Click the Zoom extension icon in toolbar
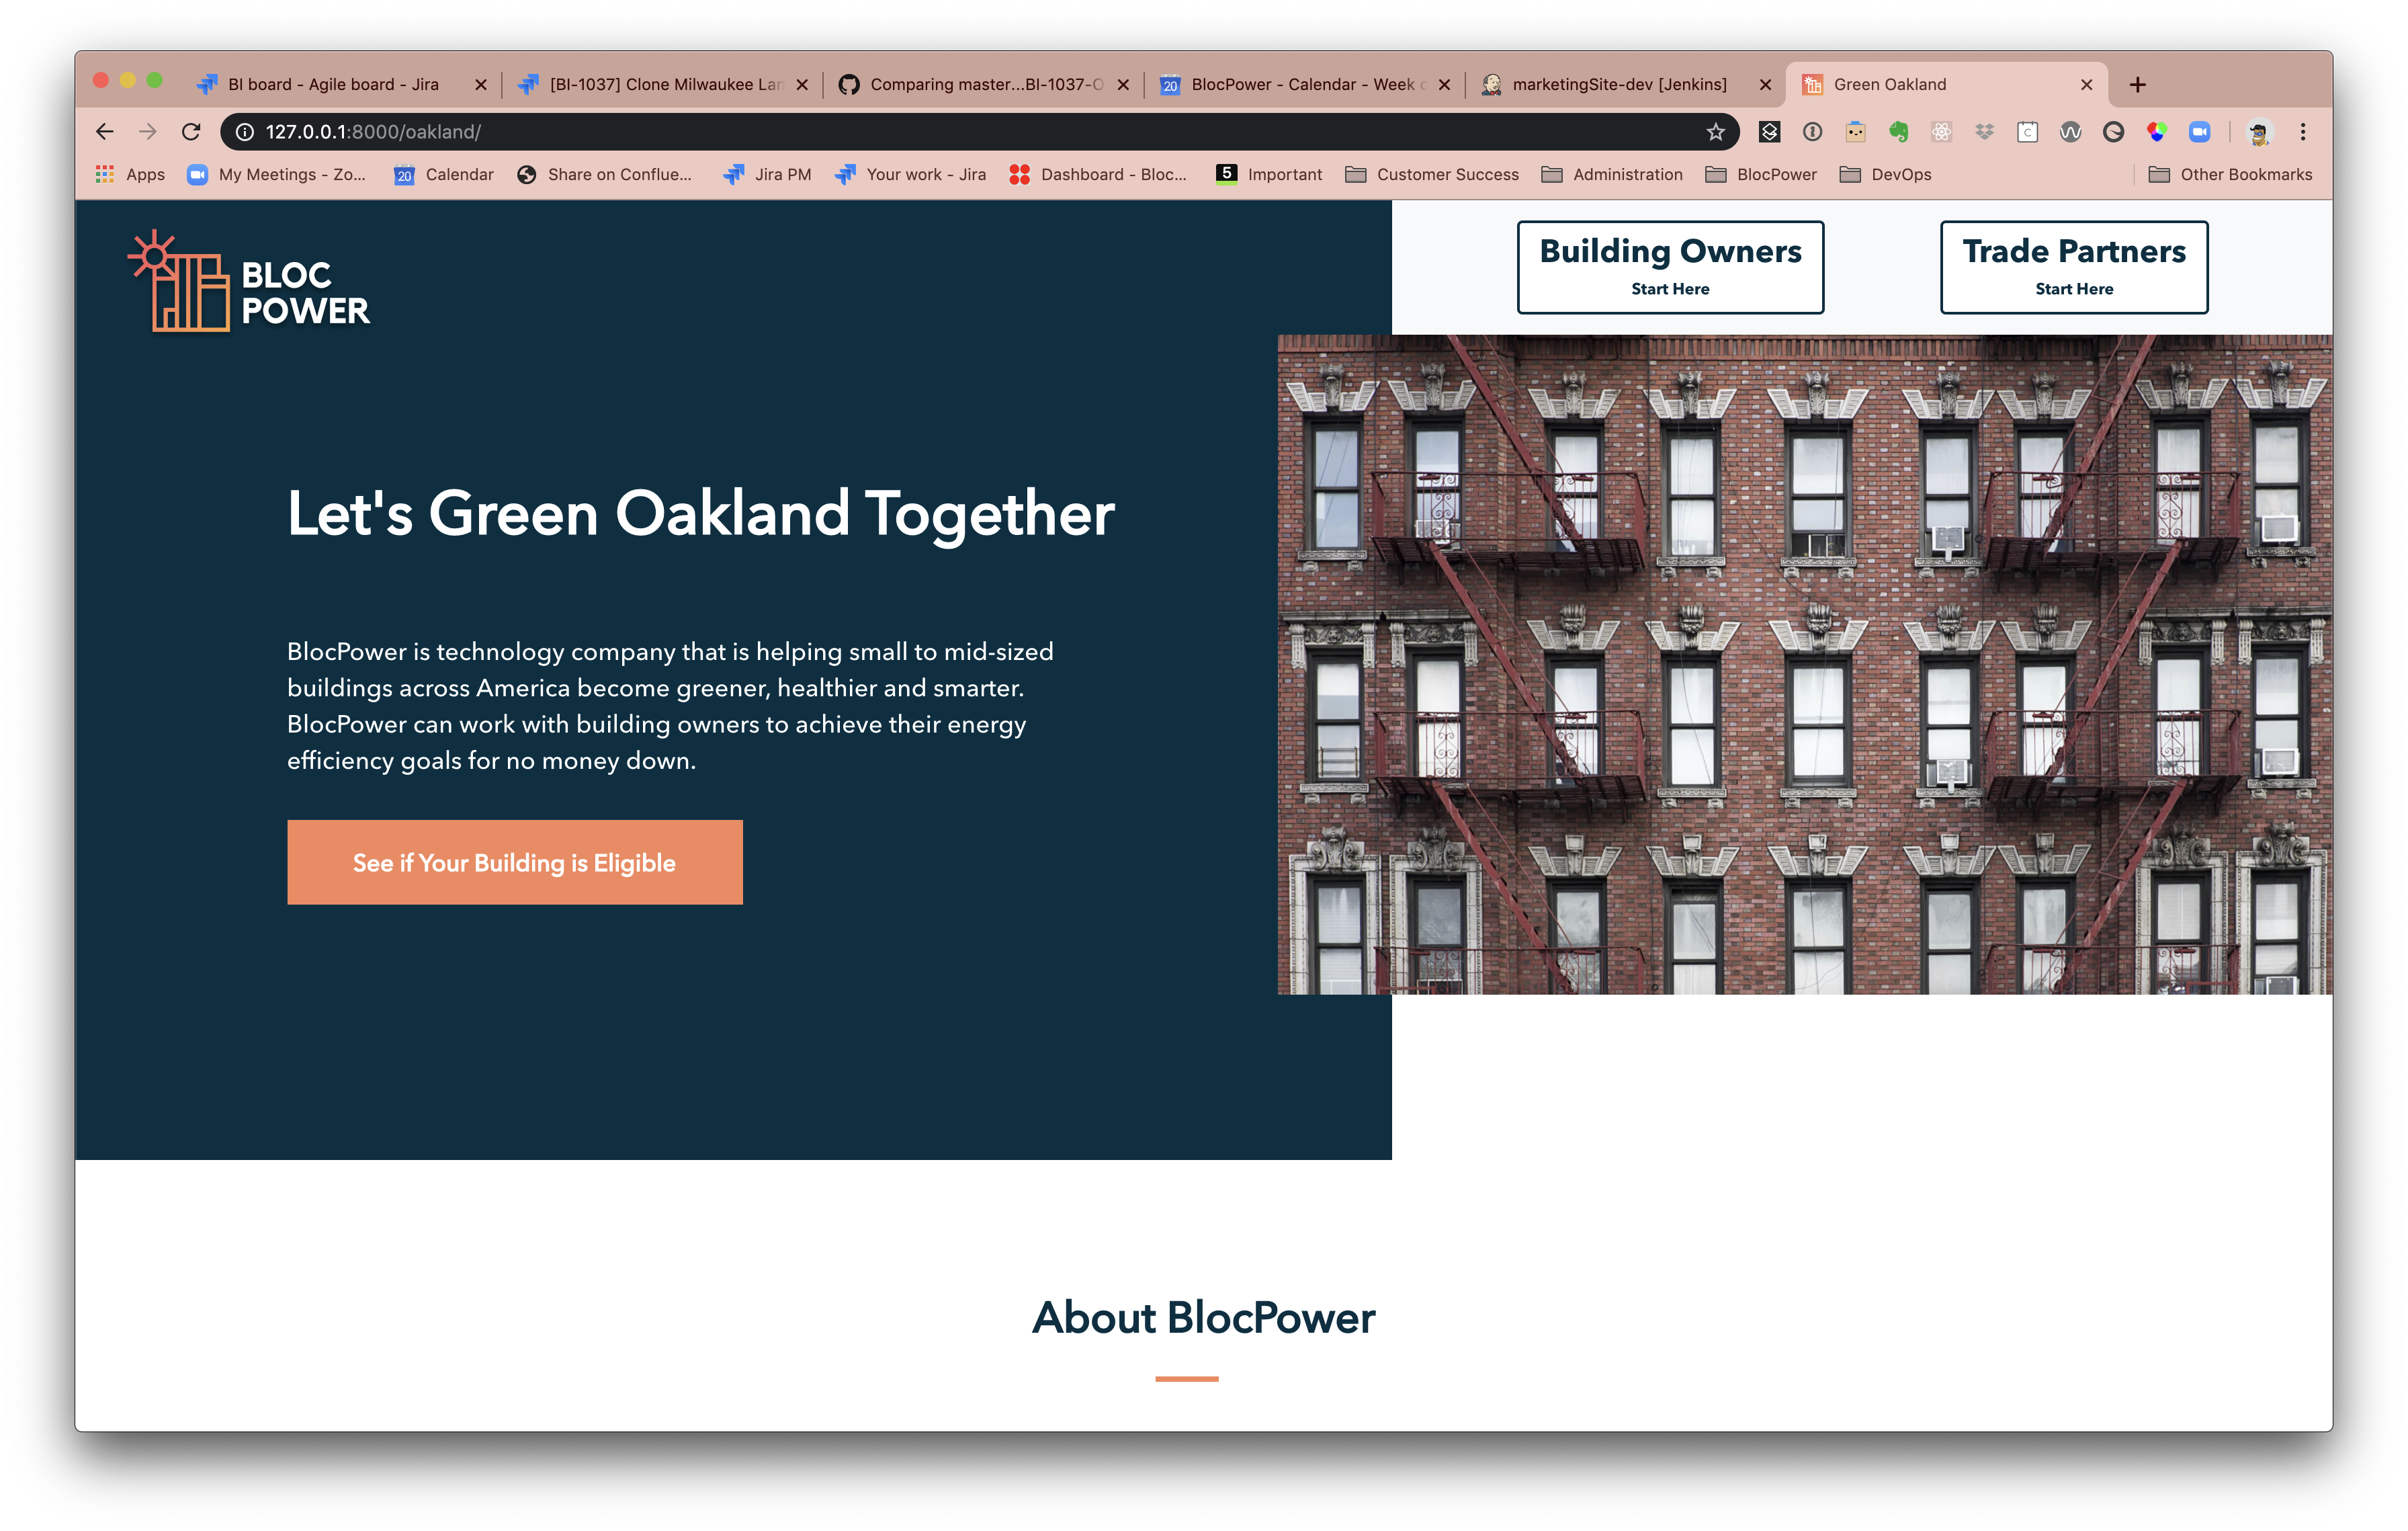Image resolution: width=2408 pixels, height=1531 pixels. coord(2199,132)
